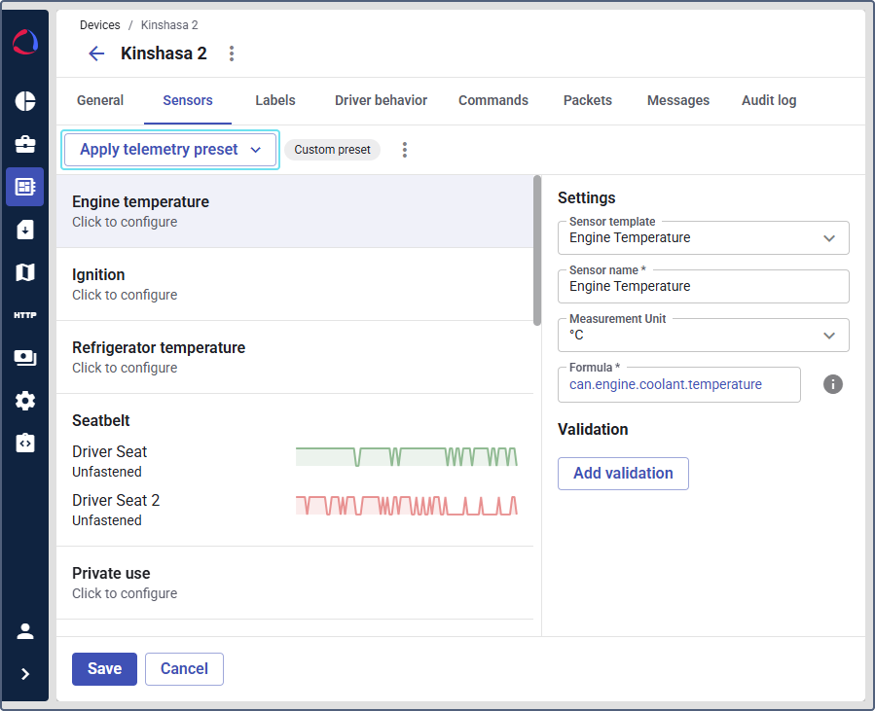The image size is (875, 711).
Task: Switch to the Driver behavior tab
Action: 381,100
